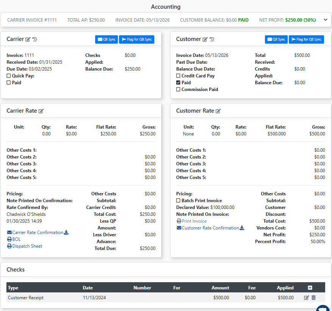Click the Accounting page heading
Image resolution: width=332 pixels, height=311 pixels.
click(166, 7)
